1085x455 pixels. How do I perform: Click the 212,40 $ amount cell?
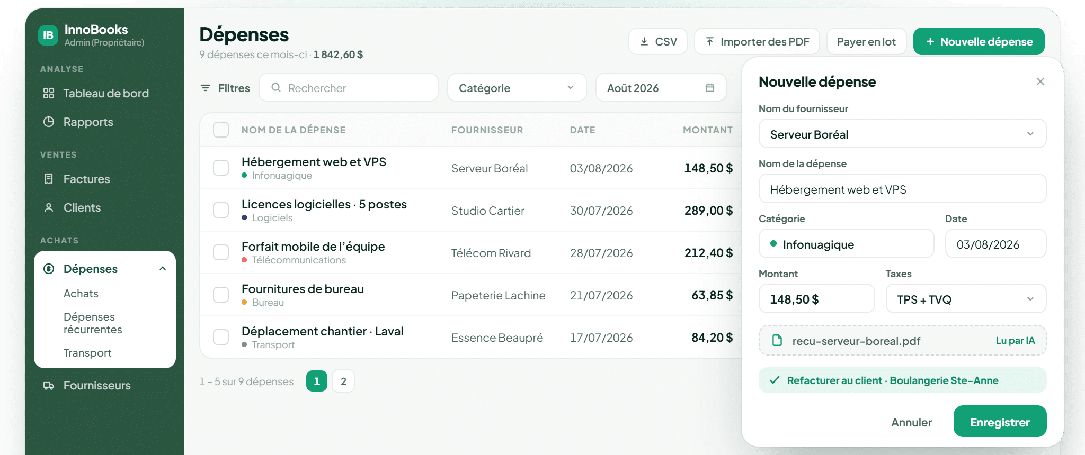[x=708, y=253]
